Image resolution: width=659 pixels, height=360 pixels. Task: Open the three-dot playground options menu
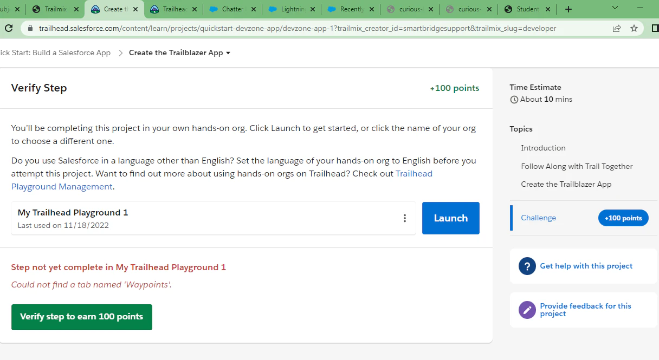[405, 218]
